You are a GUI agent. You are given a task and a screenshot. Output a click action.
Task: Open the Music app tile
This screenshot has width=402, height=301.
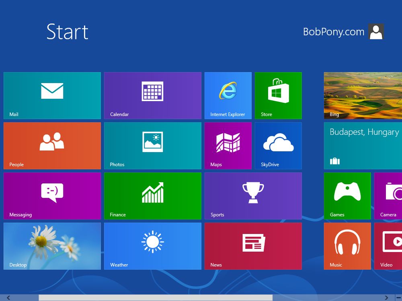click(347, 246)
